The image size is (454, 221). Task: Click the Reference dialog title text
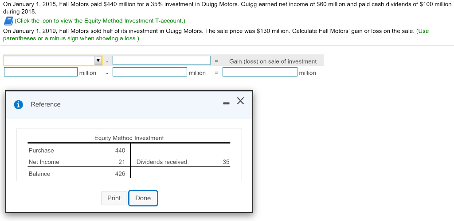point(46,104)
